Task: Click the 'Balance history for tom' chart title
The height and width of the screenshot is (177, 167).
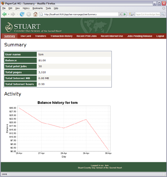Action: [58, 103]
